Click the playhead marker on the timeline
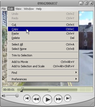The image size is (95, 107). point(22,89)
